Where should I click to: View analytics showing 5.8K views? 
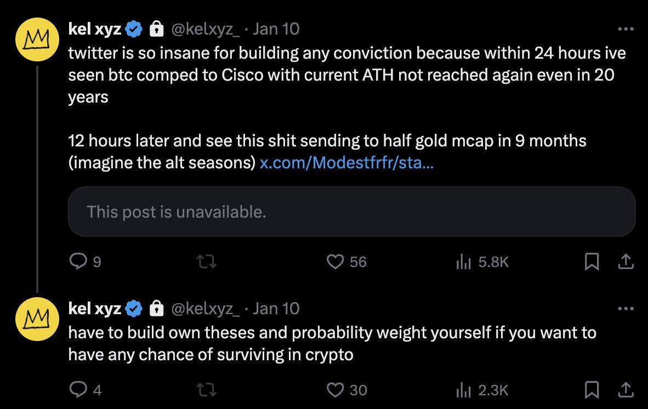[464, 263]
